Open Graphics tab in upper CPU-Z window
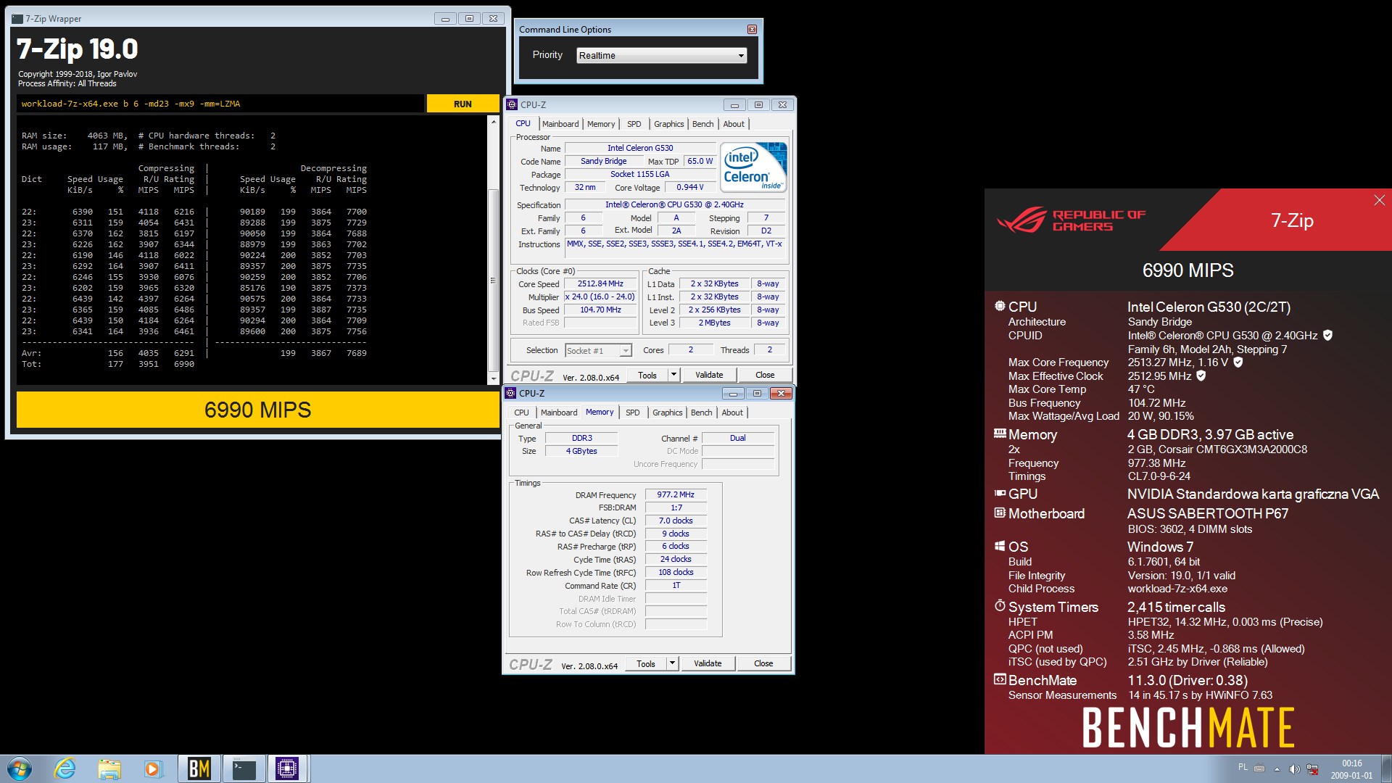 pos(668,124)
